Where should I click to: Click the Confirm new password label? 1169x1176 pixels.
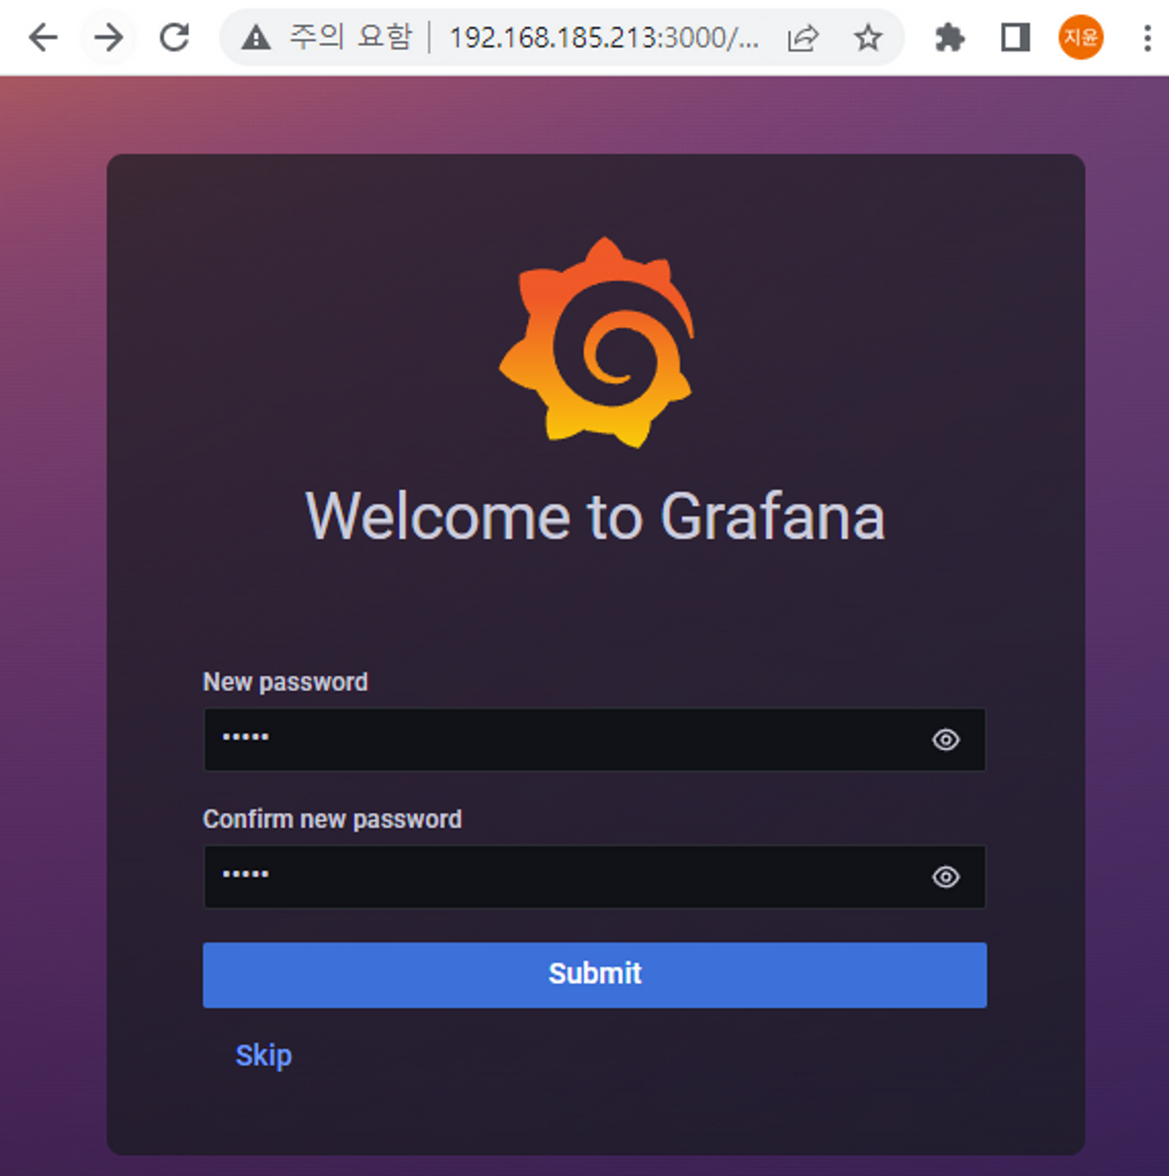[332, 819]
